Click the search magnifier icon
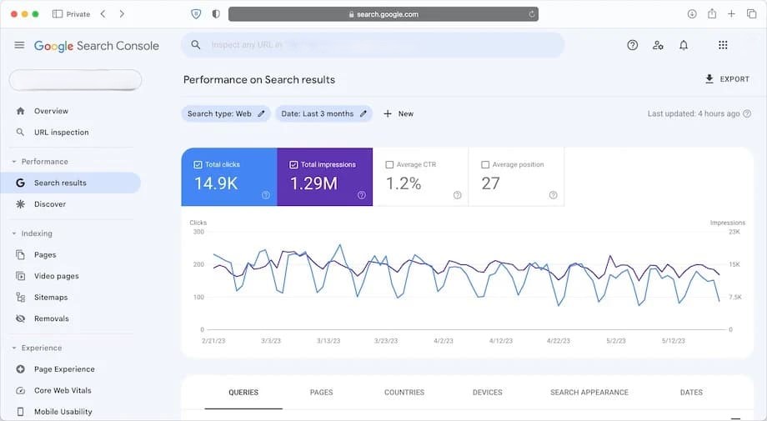This screenshot has height=421, width=767. (196, 45)
